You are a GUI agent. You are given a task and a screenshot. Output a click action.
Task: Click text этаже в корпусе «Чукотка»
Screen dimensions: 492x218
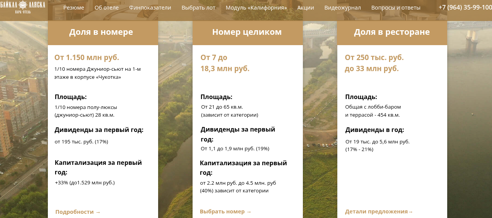tap(88, 77)
